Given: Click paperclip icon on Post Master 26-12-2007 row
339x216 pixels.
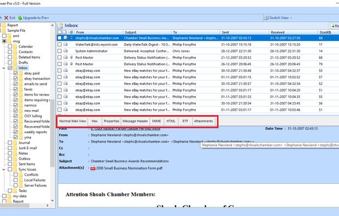Looking at the screenshot, I should [x=71, y=64].
